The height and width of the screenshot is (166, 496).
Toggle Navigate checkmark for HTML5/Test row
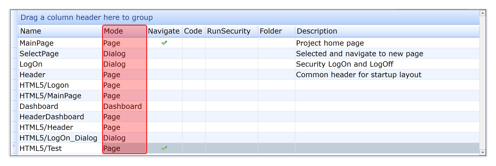pyautogui.click(x=164, y=148)
